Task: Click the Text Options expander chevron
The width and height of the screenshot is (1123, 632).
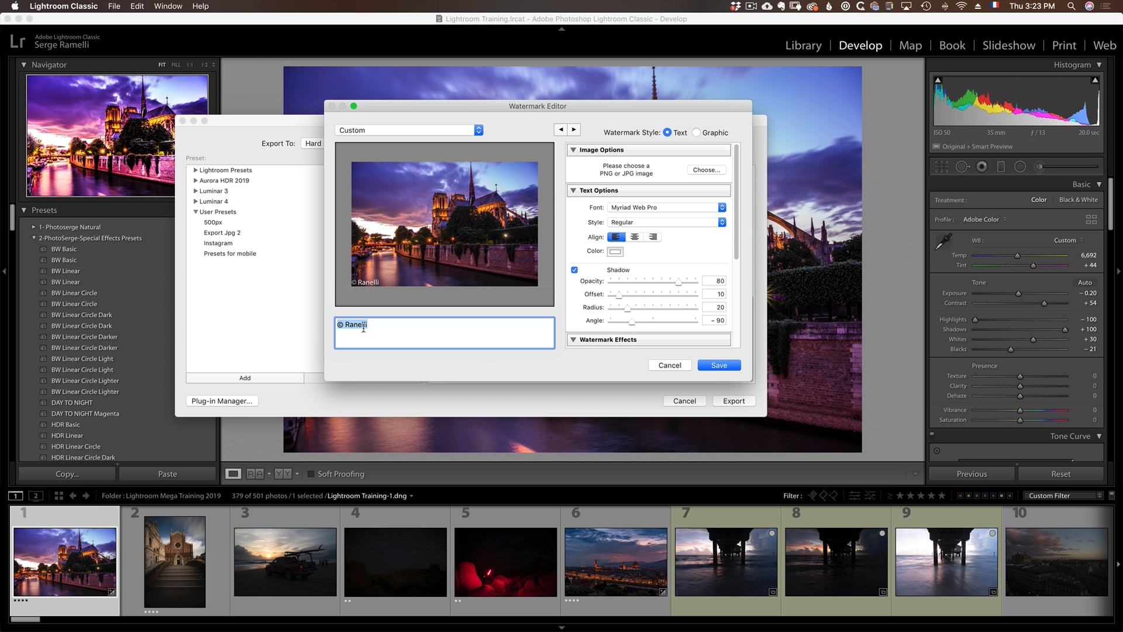Action: [573, 191]
